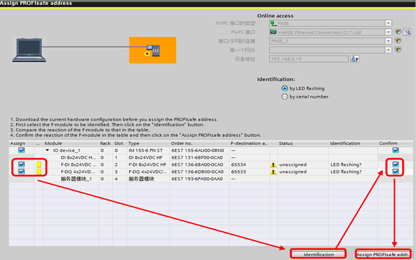
Task: Select the F-DQ 4x24VD module name
Action: [78, 172]
